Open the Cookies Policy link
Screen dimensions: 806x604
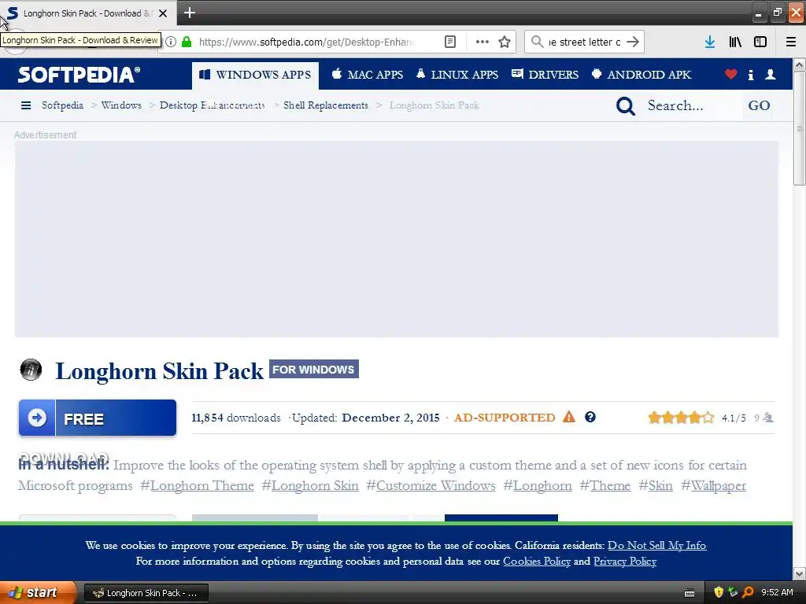(x=537, y=562)
